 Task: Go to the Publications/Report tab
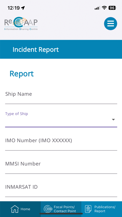point(102,209)
